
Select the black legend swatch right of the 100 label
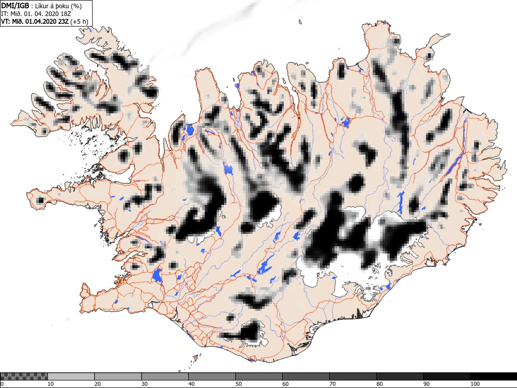coord(494,377)
